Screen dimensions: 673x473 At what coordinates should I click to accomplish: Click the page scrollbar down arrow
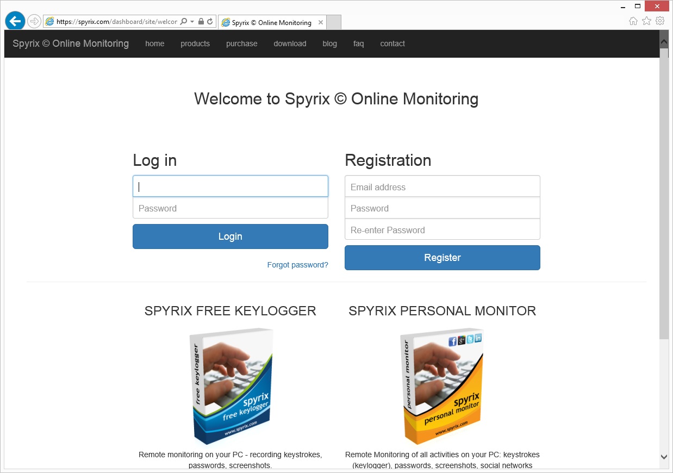664,458
